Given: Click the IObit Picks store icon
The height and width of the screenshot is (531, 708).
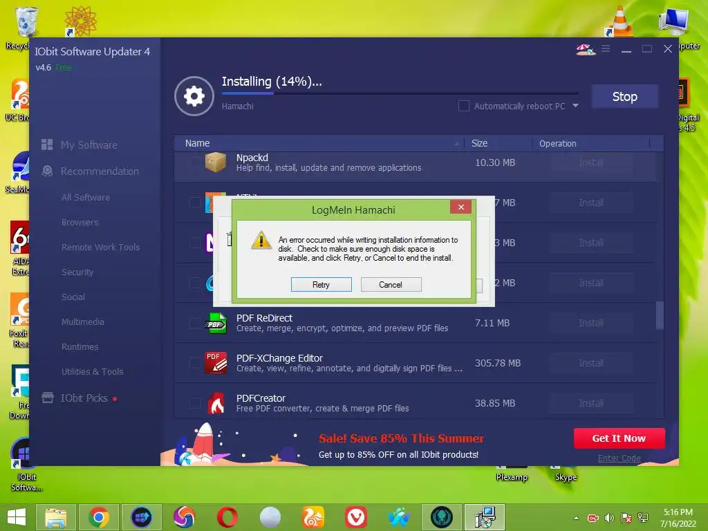Looking at the screenshot, I should (x=48, y=398).
